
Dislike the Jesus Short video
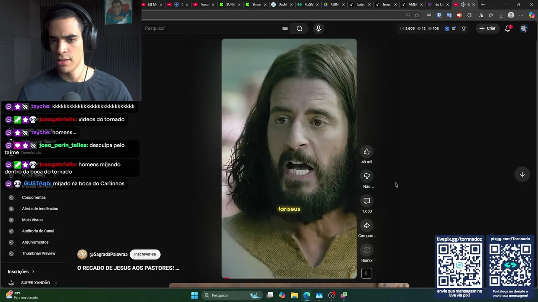(367, 176)
